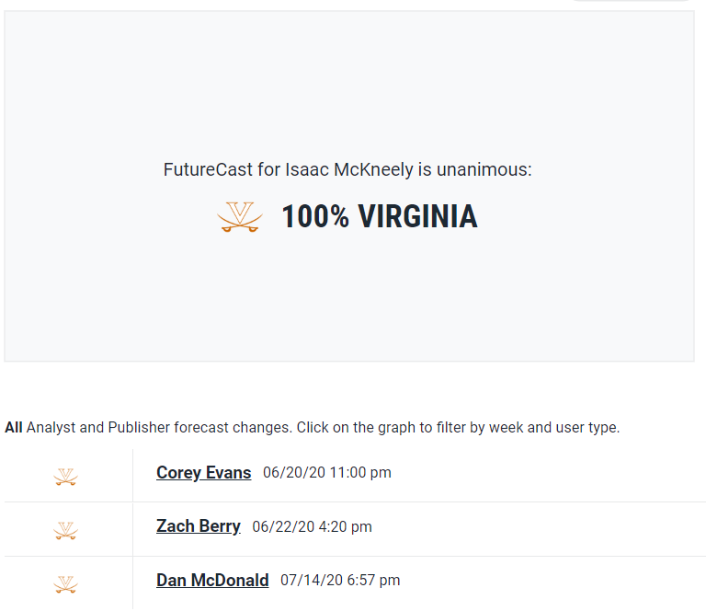Click the bold VIRGINIA team name
The image size is (706, 611).
pos(417,217)
